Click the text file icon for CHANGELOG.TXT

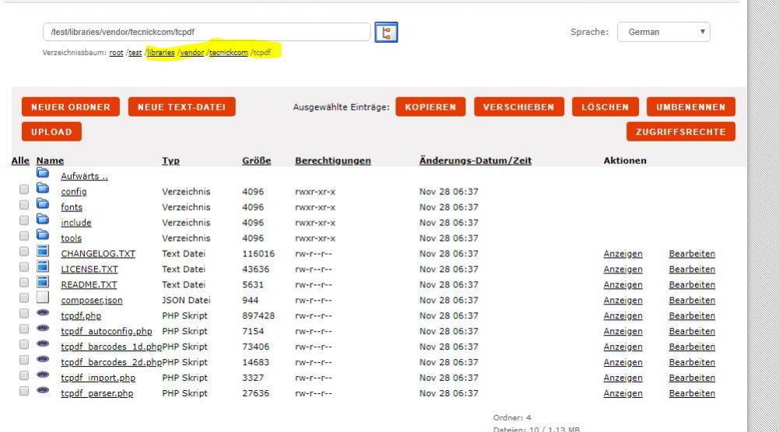click(43, 253)
